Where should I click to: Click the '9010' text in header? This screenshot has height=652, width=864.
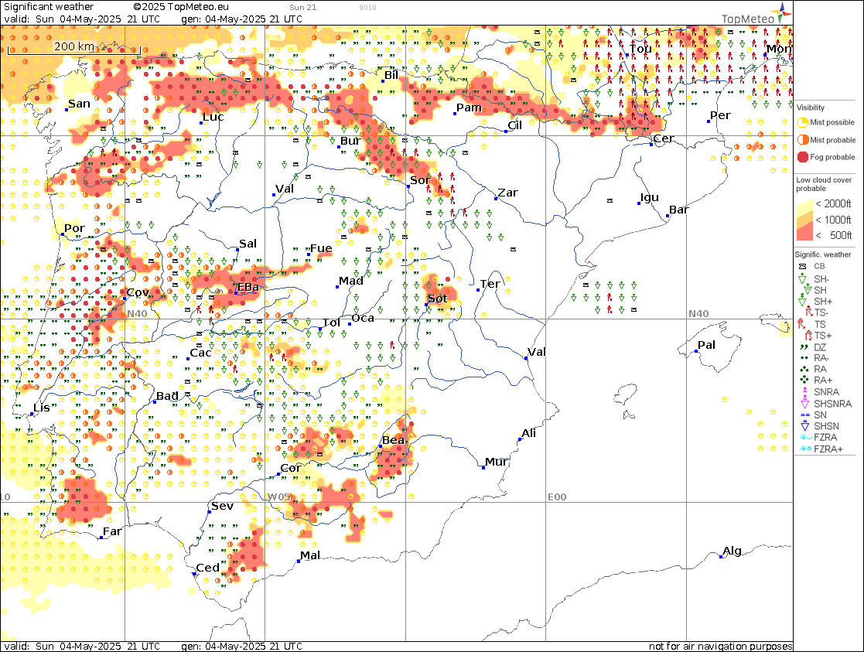(367, 7)
